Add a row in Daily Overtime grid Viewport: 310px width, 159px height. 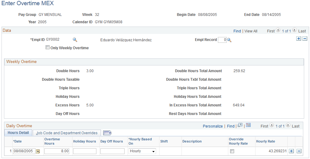coord(291,151)
